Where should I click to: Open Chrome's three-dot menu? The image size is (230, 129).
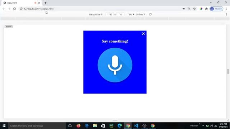click(226, 9)
